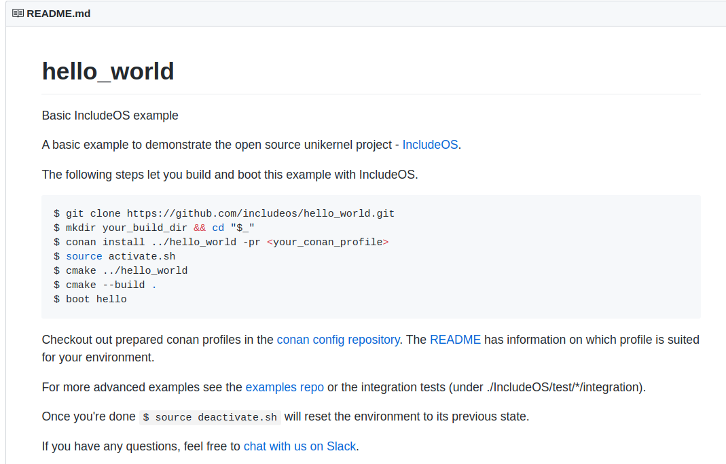
Task: Click the 'The following steps let you build' sentence
Action: [x=230, y=175]
